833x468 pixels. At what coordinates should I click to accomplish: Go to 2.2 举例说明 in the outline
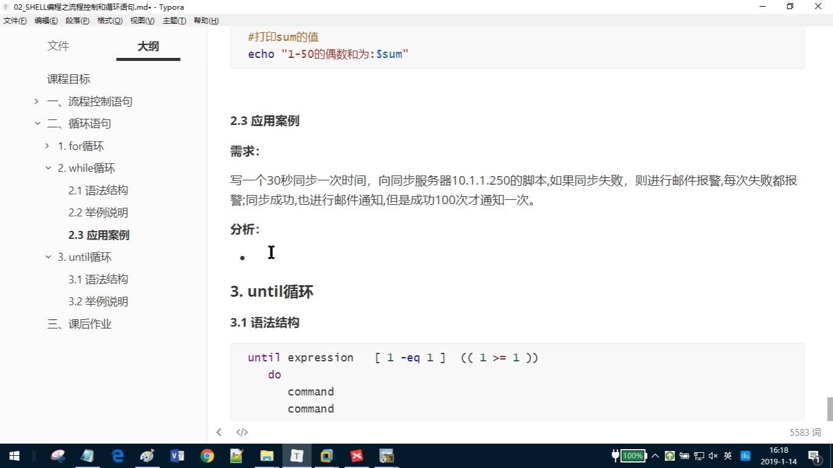98,213
